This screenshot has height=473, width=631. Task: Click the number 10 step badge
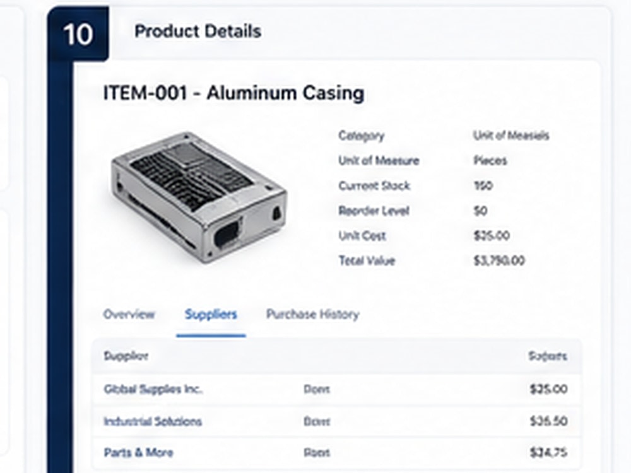point(78,34)
